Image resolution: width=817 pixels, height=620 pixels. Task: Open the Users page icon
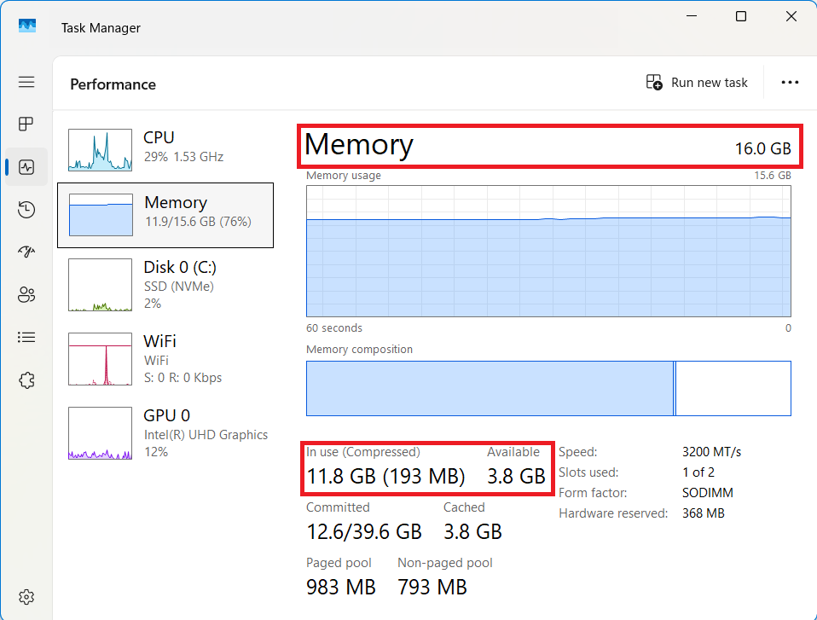(26, 295)
